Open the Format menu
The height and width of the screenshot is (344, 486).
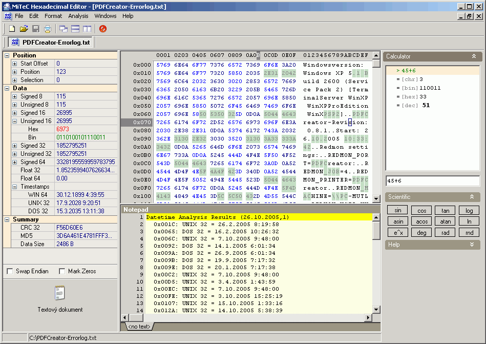53,16
